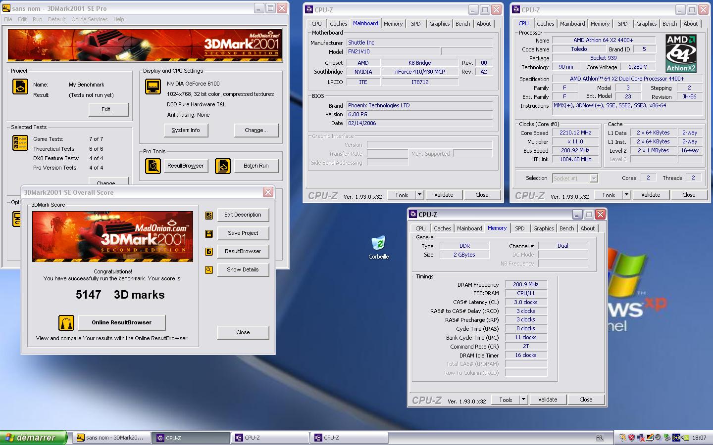Viewport: 713px width, 445px height.
Task: Click the Core Speed value 2210.12 MHz
Action: pyautogui.click(x=575, y=133)
